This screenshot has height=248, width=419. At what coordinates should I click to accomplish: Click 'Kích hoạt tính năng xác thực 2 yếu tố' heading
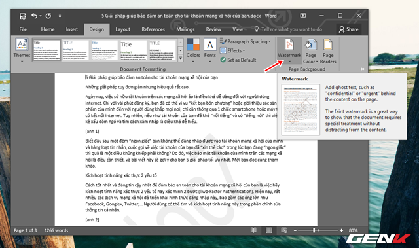(121, 175)
